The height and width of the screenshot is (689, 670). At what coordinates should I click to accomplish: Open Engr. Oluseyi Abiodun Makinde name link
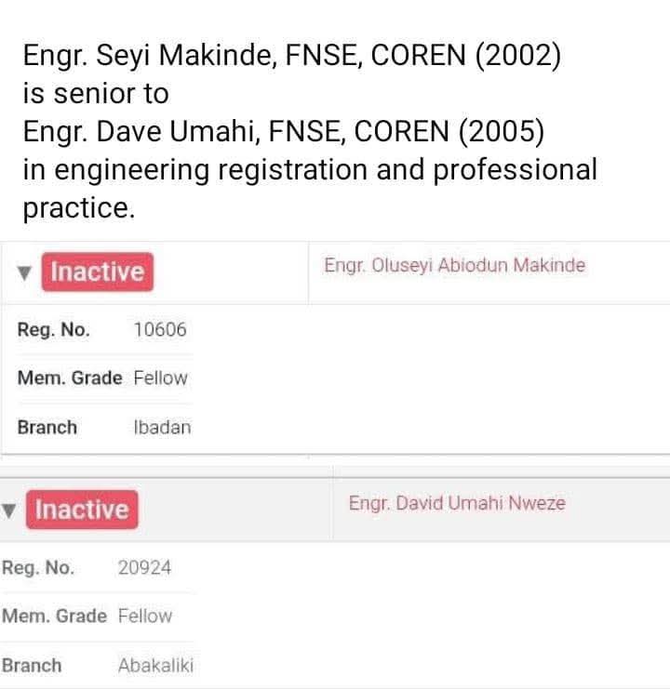tap(454, 266)
